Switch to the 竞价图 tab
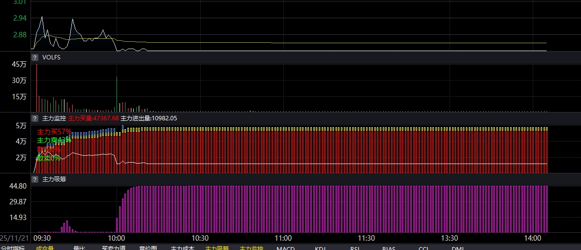This screenshot has width=581, height=250. (x=148, y=248)
